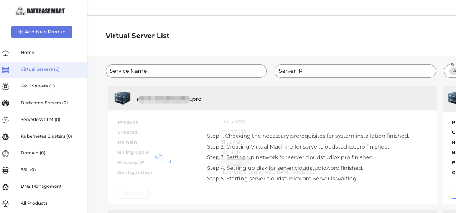Open GPU Servers (0) section
456x213 pixels.
point(38,86)
